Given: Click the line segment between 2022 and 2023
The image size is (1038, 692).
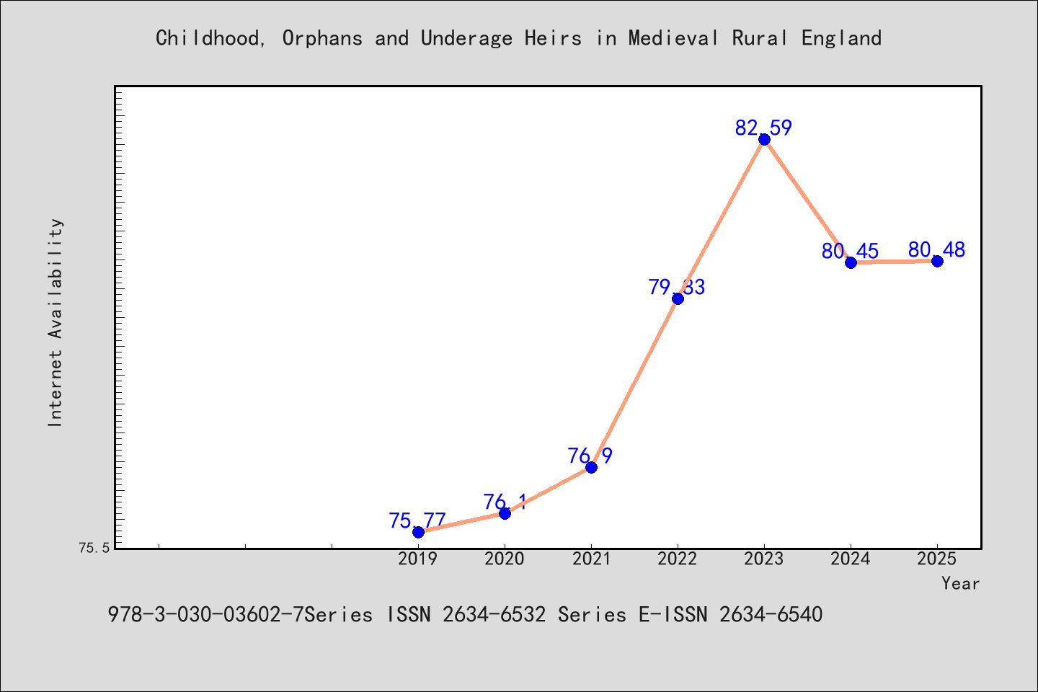Looking at the screenshot, I should tap(721, 218).
